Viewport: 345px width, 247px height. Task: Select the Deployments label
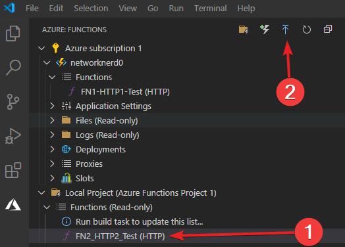(x=101, y=150)
